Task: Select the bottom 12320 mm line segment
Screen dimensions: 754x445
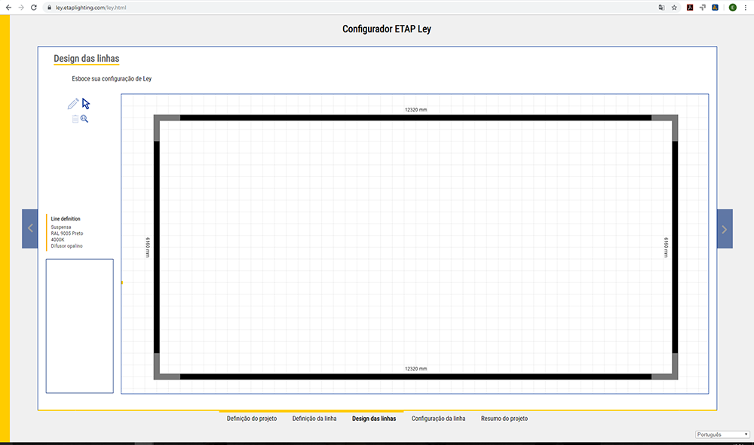Action: point(415,376)
